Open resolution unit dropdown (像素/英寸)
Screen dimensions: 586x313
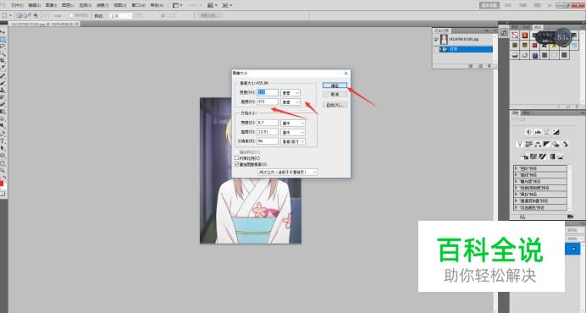click(293, 141)
